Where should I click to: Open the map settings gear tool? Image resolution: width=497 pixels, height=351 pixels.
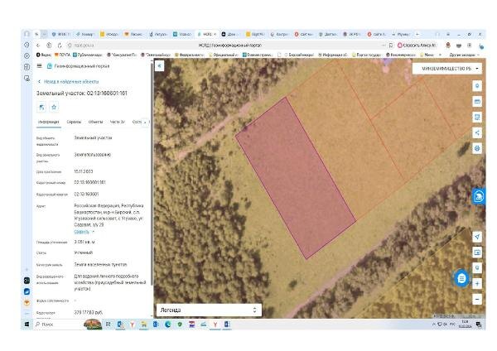[477, 148]
